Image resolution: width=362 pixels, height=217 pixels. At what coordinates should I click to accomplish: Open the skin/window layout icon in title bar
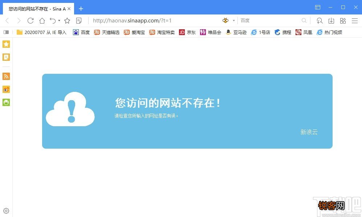[318, 7]
